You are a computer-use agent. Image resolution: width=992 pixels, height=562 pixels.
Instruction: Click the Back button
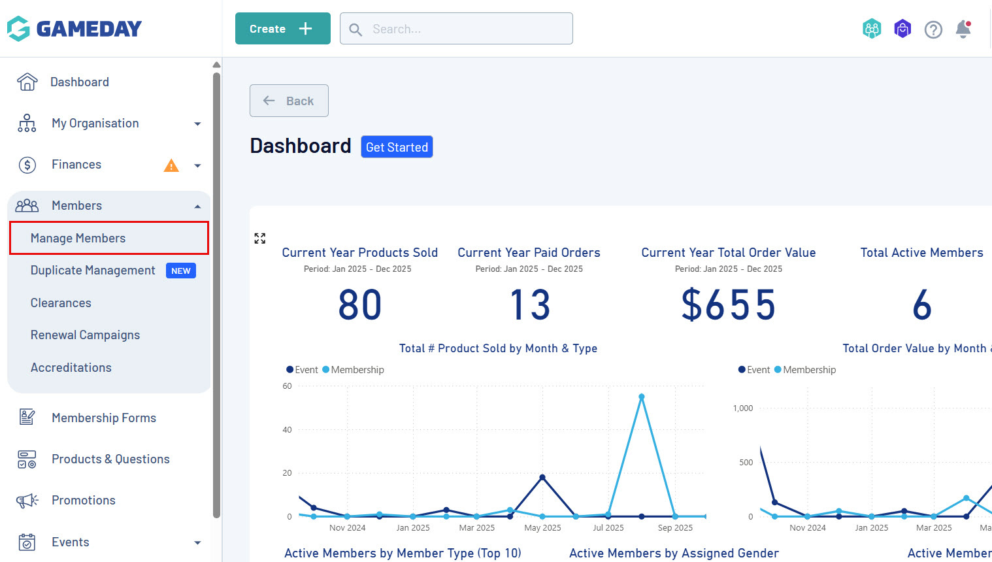pyautogui.click(x=289, y=101)
